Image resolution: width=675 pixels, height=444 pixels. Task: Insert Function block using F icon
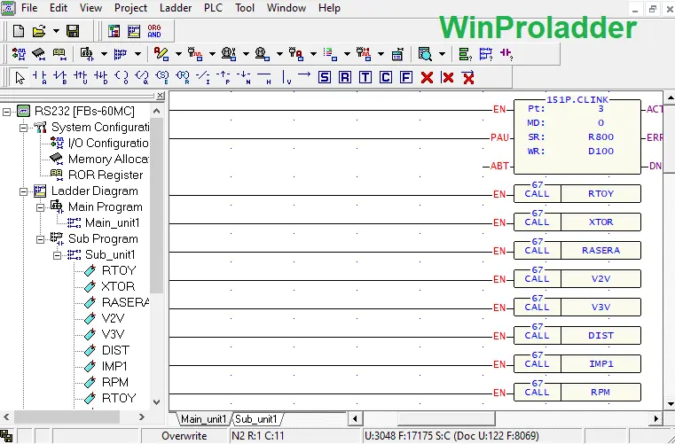pyautogui.click(x=406, y=77)
